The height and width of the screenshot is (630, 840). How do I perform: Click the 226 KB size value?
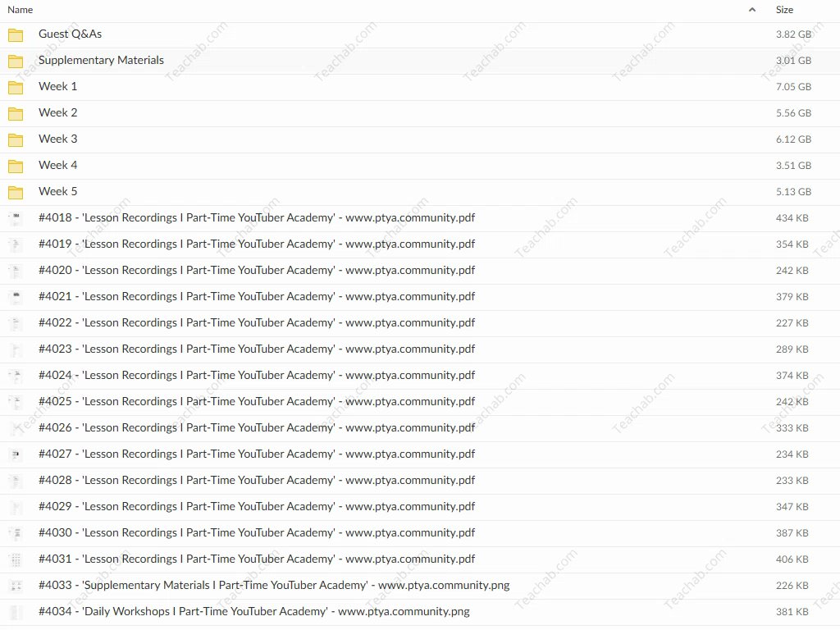pos(792,586)
